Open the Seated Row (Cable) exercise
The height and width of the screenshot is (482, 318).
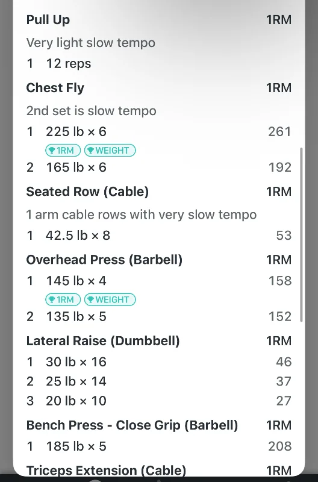(x=87, y=192)
